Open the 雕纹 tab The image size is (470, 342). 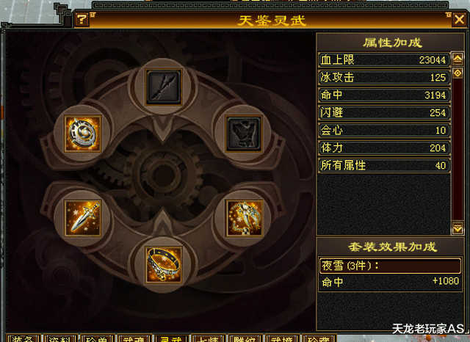[244, 338]
